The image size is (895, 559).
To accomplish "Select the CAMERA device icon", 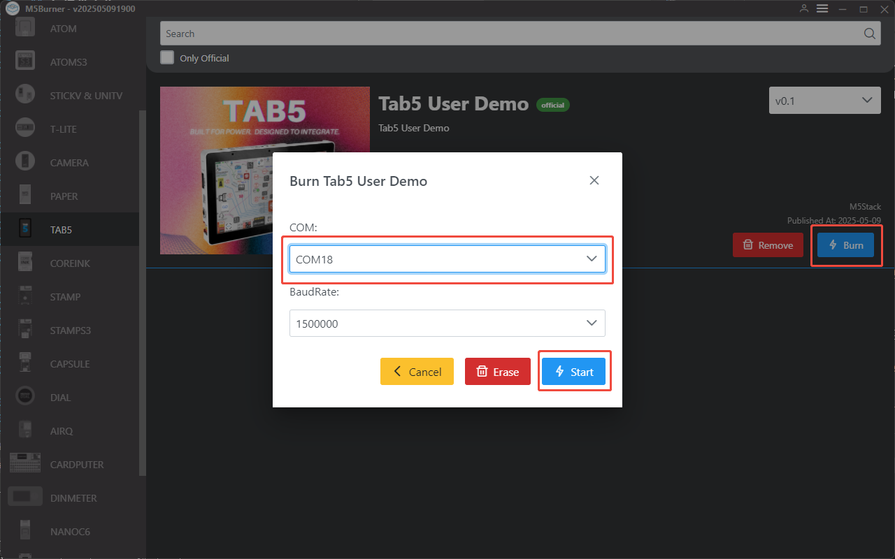I will [x=25, y=162].
